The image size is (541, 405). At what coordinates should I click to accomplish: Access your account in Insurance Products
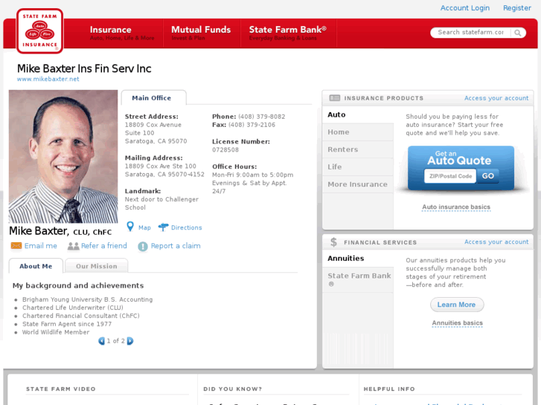(x=496, y=98)
